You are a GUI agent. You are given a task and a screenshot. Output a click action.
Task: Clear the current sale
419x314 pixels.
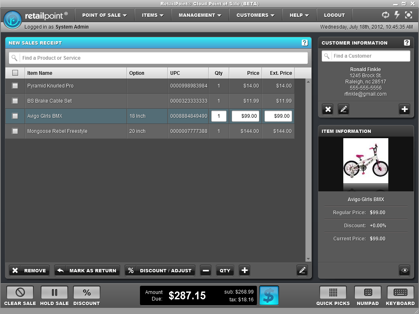coord(20,293)
